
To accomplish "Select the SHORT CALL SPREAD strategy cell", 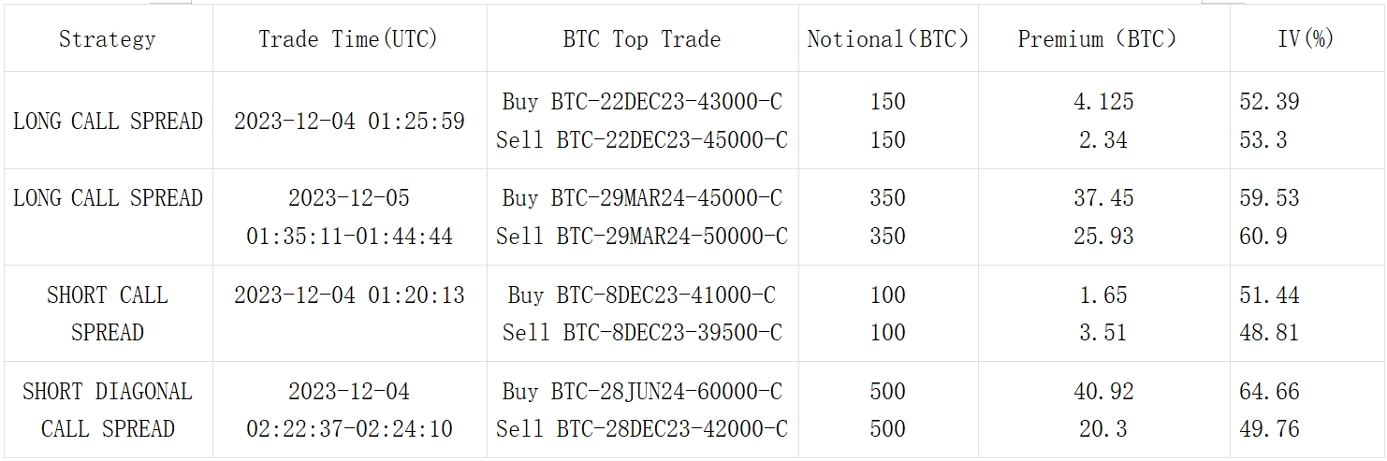I will click(x=108, y=313).
